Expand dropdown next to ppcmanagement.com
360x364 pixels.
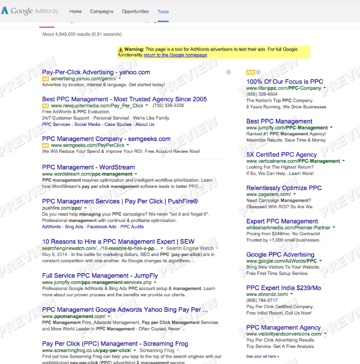pos(109,316)
